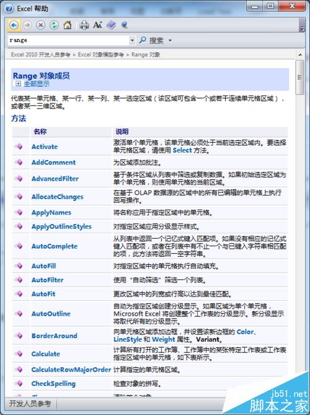Open the AdvancedFilter method link
Viewport: 310px width, 415px height.
click(55, 179)
